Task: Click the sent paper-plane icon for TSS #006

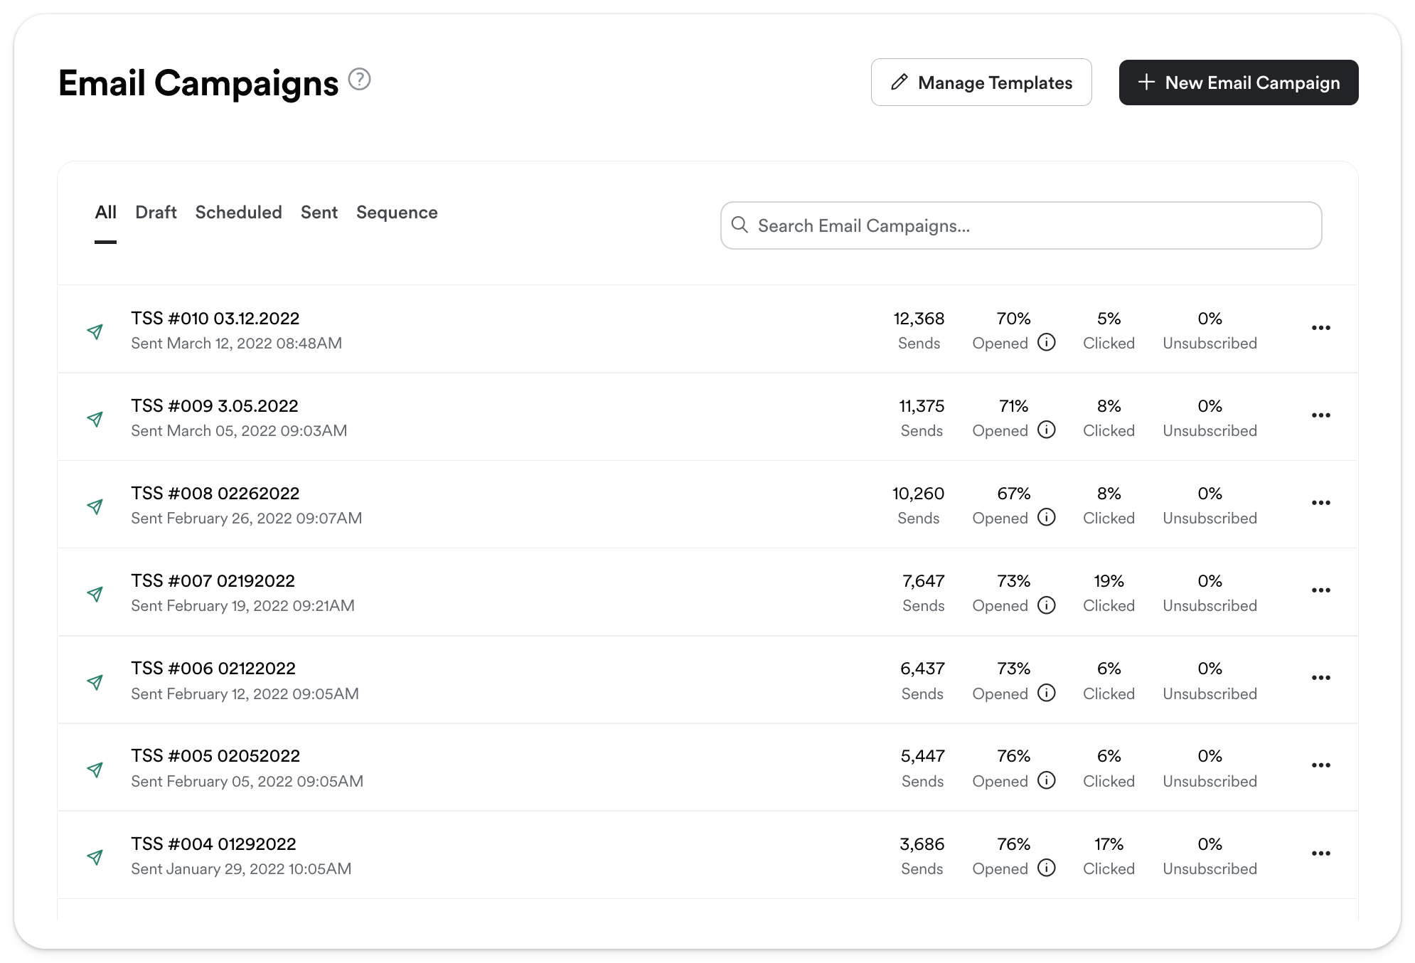Action: click(95, 681)
